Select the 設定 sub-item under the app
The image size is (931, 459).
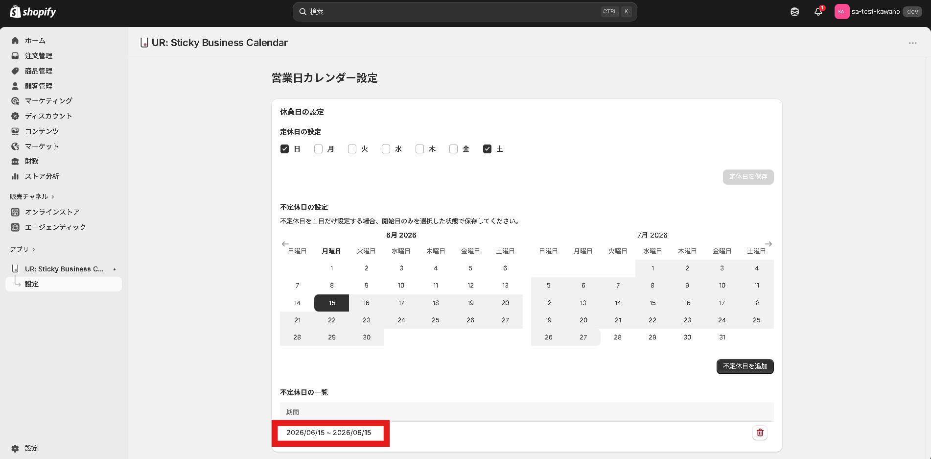click(x=64, y=284)
